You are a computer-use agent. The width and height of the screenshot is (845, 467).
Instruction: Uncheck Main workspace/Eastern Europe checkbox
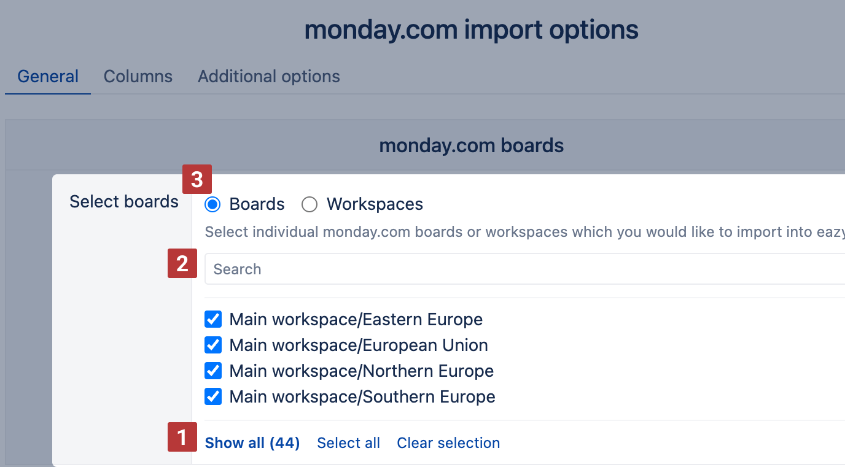(213, 320)
